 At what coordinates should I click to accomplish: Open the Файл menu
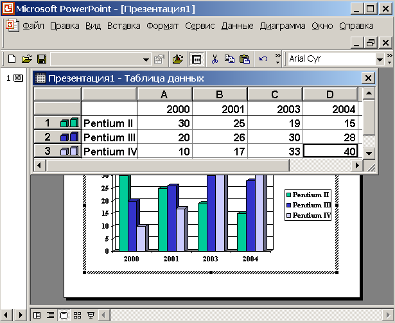(33, 26)
